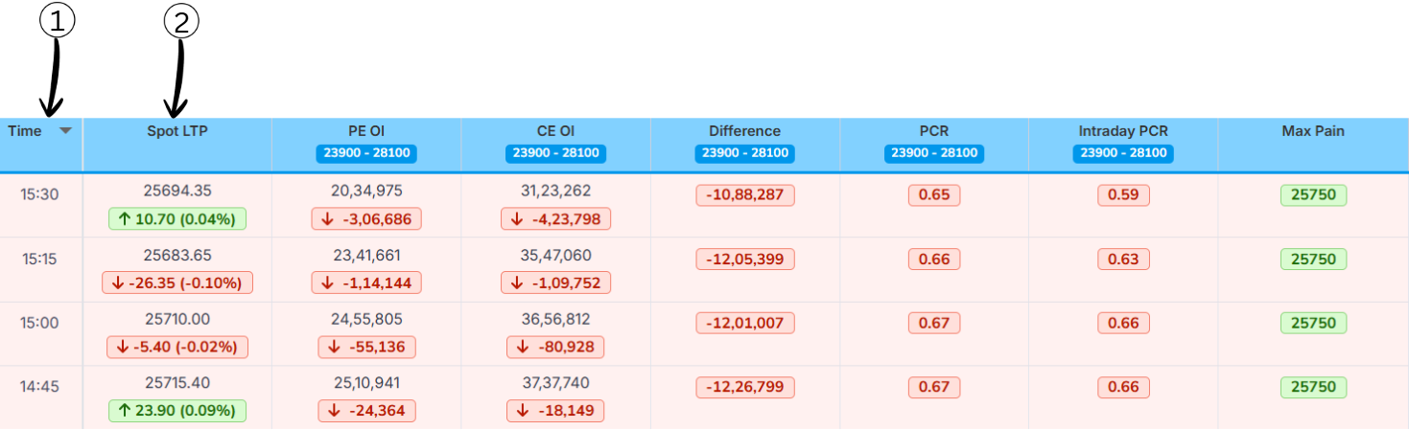Click the down-arrow -55,136 PE OI badge

click(x=366, y=347)
